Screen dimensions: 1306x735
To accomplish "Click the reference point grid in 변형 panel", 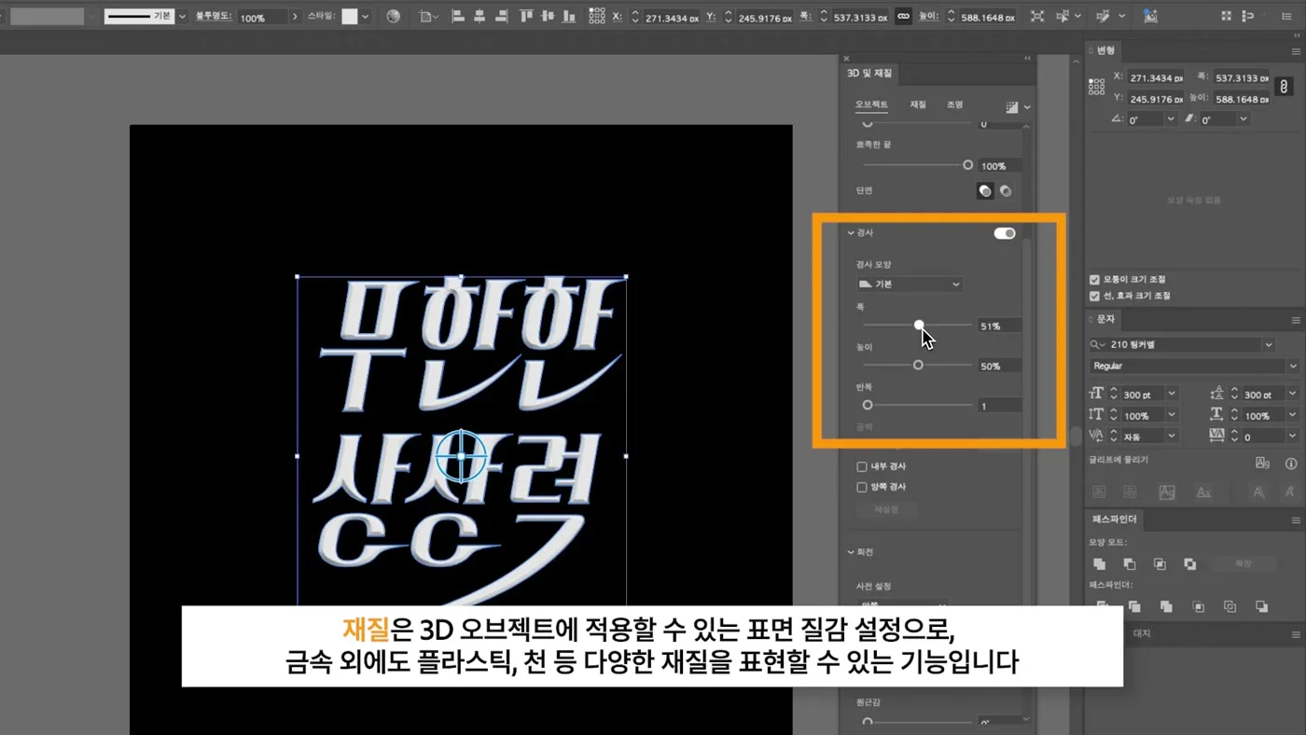I will 1097,87.
